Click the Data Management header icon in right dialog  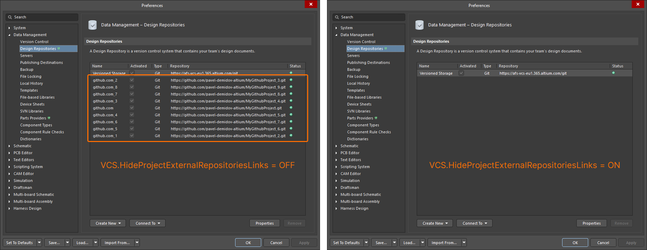pos(420,25)
